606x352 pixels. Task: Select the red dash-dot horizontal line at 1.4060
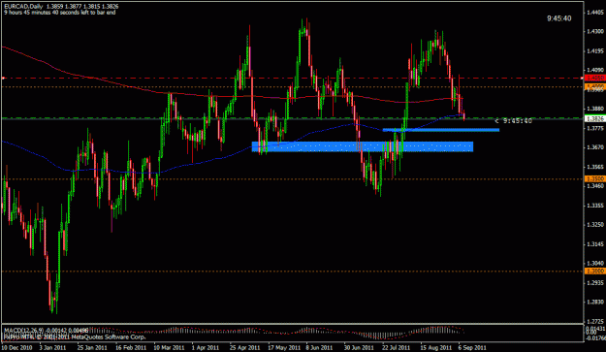coord(292,78)
